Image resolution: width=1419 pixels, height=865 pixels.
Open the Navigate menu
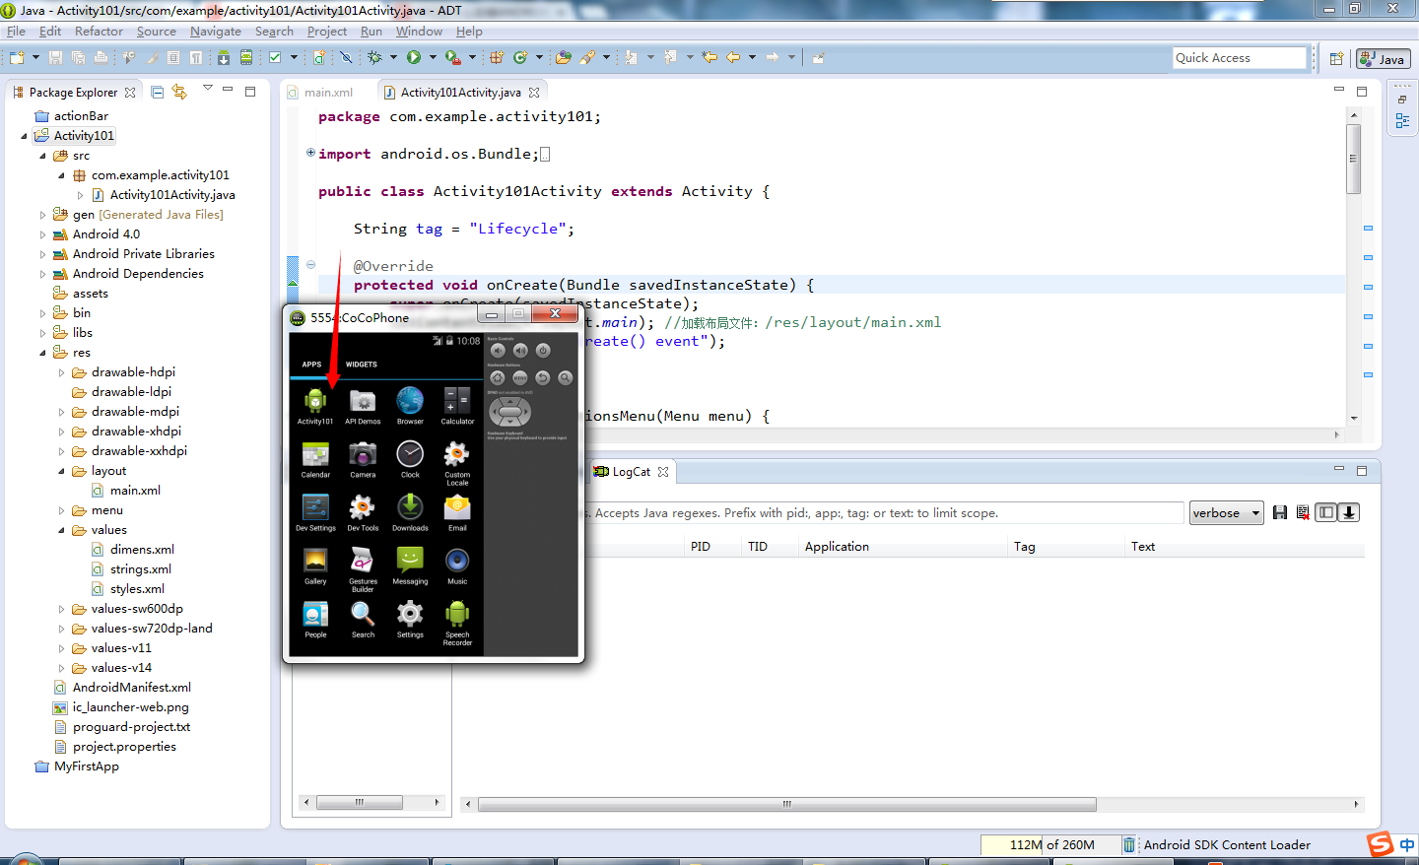215,32
